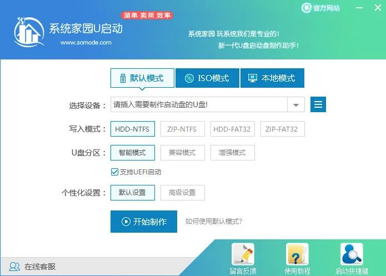Select 增强模式 partition option

(232, 152)
